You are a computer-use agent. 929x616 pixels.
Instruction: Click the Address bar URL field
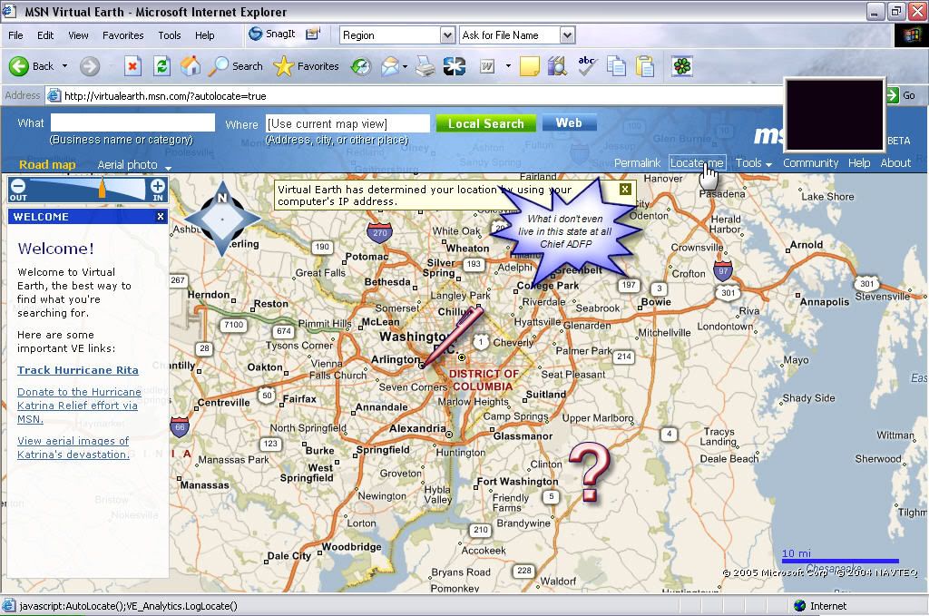(415, 95)
